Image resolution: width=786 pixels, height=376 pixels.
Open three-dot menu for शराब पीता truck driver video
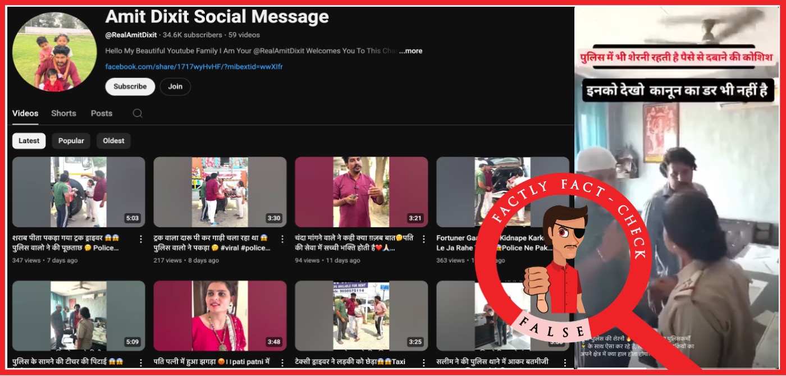[141, 239]
